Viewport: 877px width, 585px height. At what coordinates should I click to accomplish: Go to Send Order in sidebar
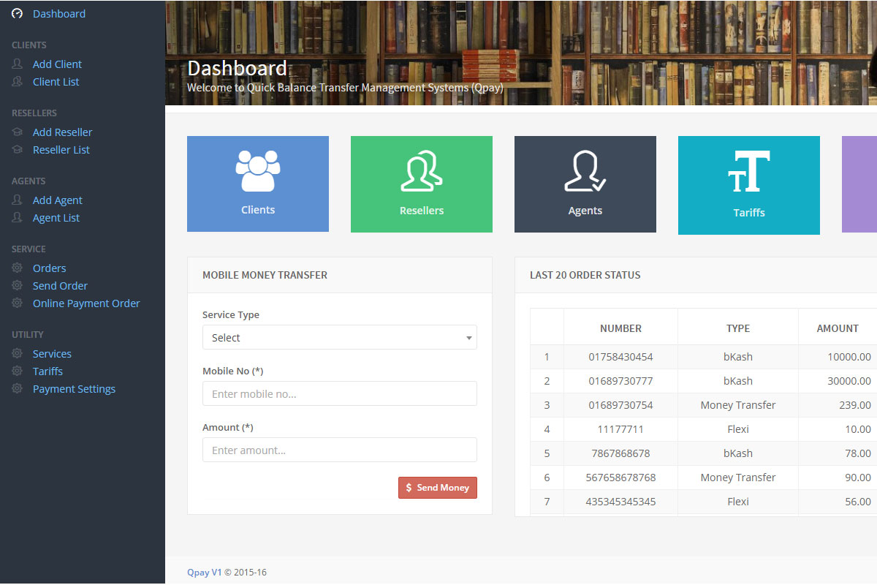tap(60, 286)
